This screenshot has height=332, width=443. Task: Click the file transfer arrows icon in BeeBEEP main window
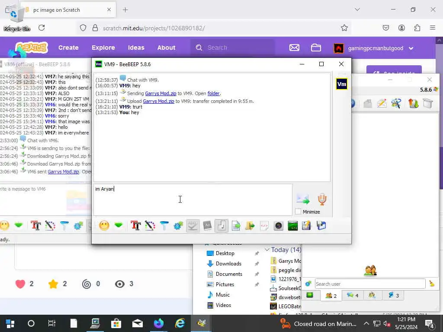413,103
